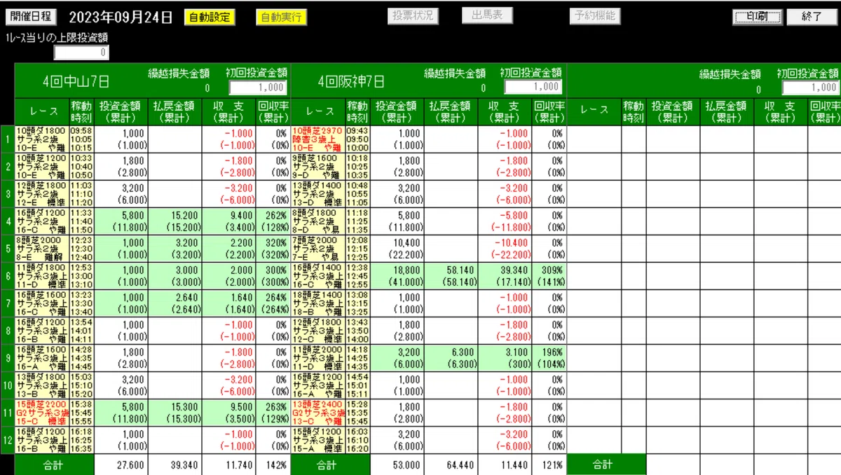Open the 出馬表 race card button
The image size is (841, 475).
coord(487,16)
